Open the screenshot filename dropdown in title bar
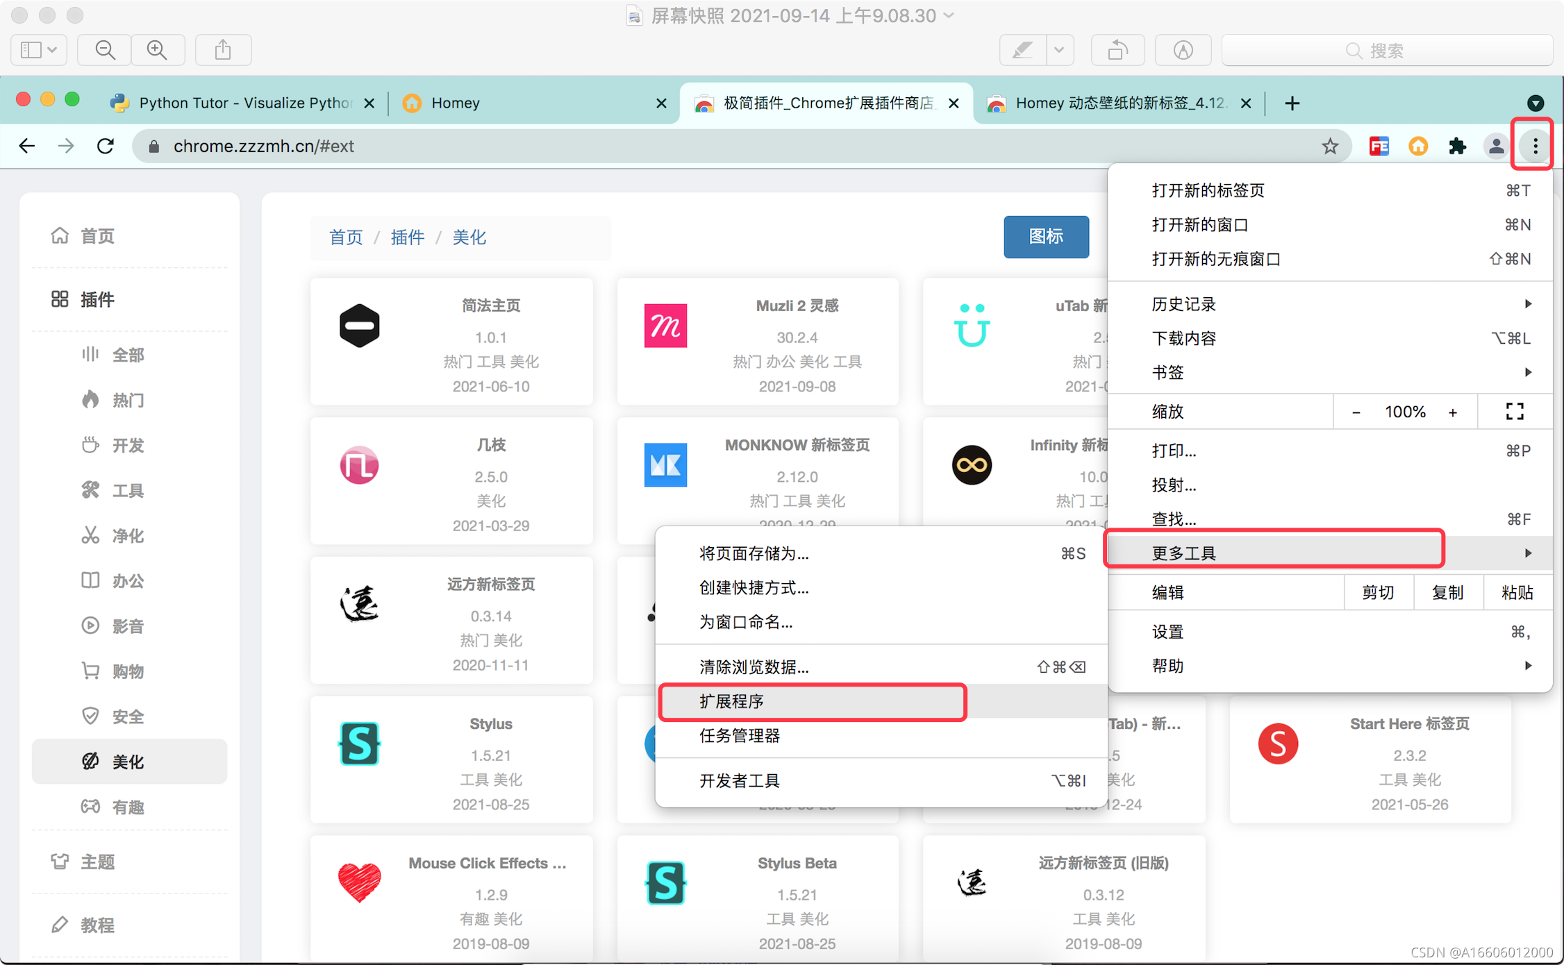Screen dimensions: 1564x965 click(x=949, y=15)
